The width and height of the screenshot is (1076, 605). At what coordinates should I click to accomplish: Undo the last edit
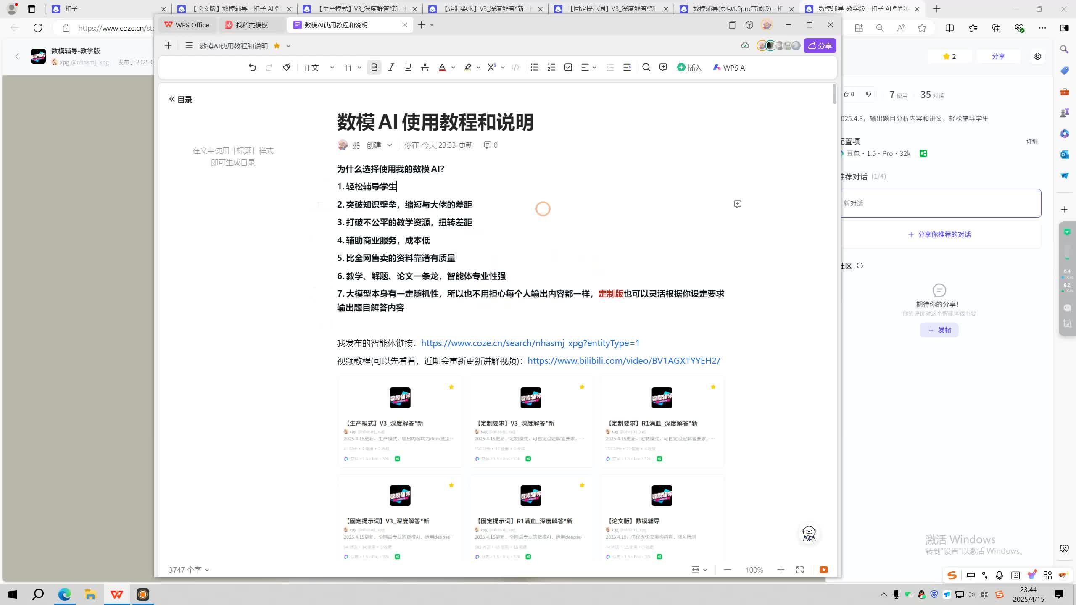(253, 67)
